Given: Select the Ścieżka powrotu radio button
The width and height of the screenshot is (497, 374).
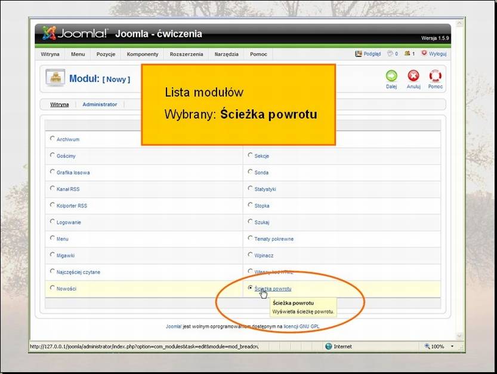Looking at the screenshot, I should pyautogui.click(x=250, y=287).
